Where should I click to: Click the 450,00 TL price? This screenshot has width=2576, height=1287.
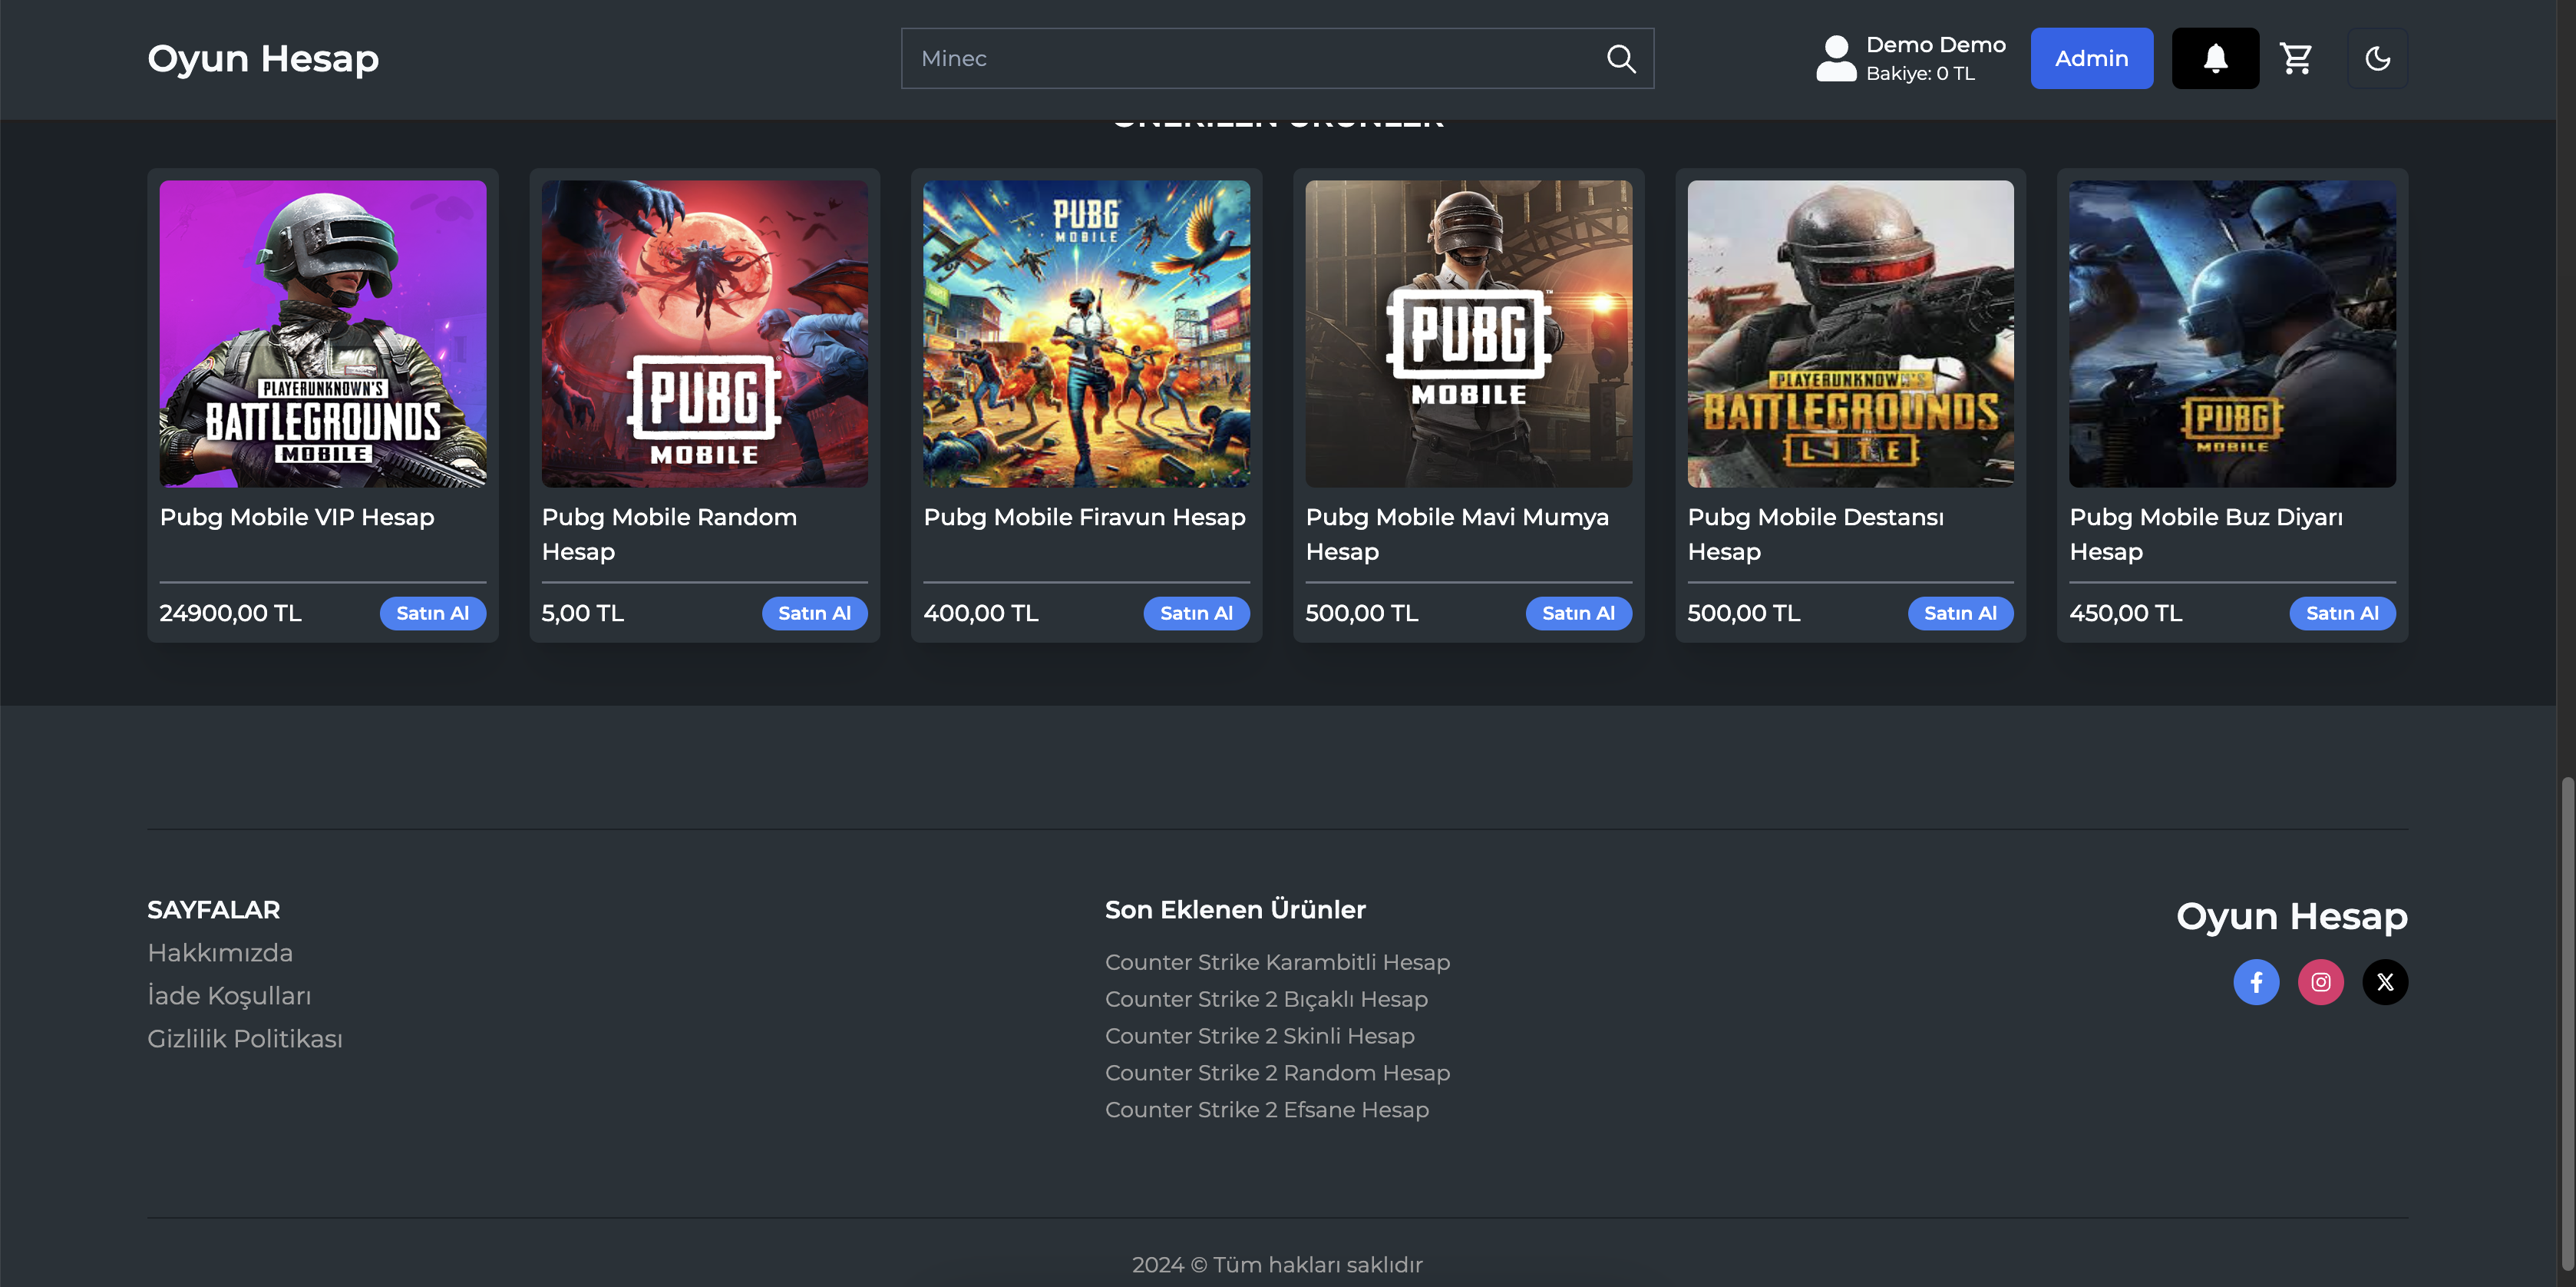click(2126, 614)
